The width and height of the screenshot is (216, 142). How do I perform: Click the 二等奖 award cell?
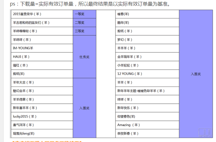pyautogui.click(x=80, y=23)
